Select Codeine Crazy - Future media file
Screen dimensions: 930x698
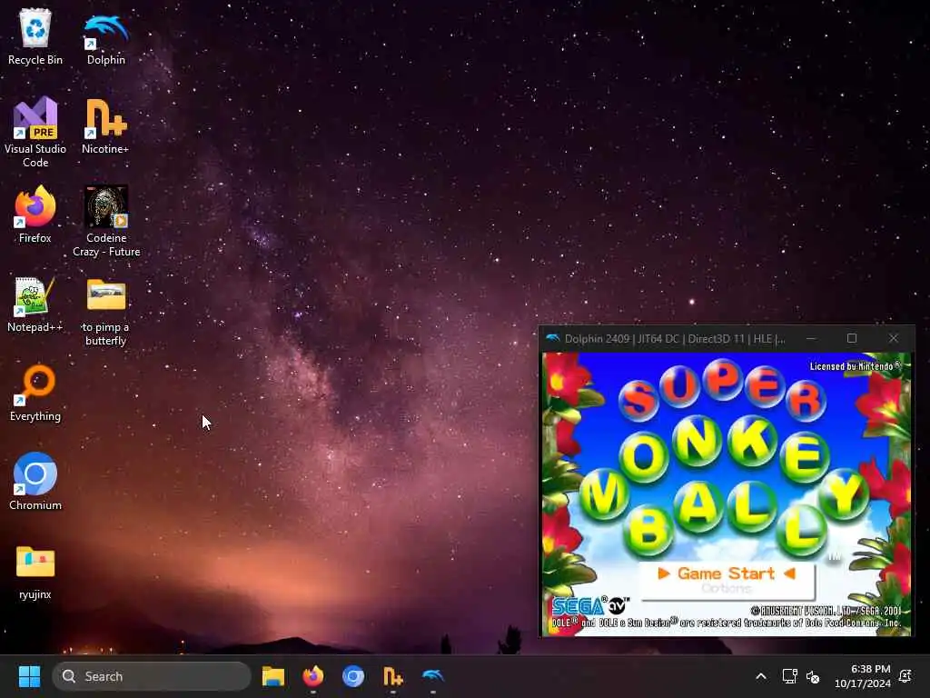(x=106, y=222)
